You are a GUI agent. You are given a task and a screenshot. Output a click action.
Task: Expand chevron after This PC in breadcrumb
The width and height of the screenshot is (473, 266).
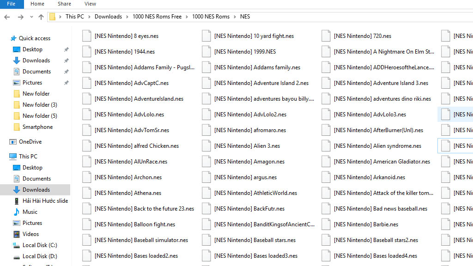pos(90,17)
